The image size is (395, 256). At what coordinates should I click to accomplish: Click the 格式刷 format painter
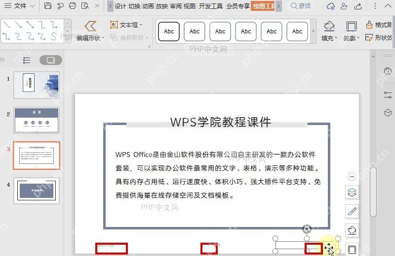[379, 25]
